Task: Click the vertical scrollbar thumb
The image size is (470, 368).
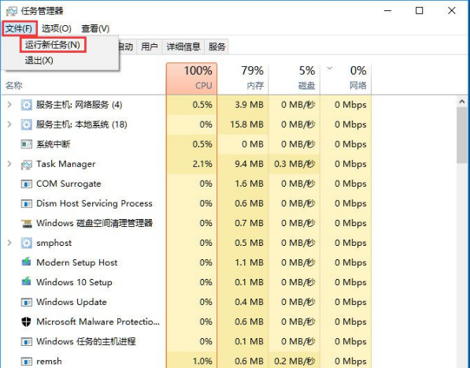Action: coord(462,136)
